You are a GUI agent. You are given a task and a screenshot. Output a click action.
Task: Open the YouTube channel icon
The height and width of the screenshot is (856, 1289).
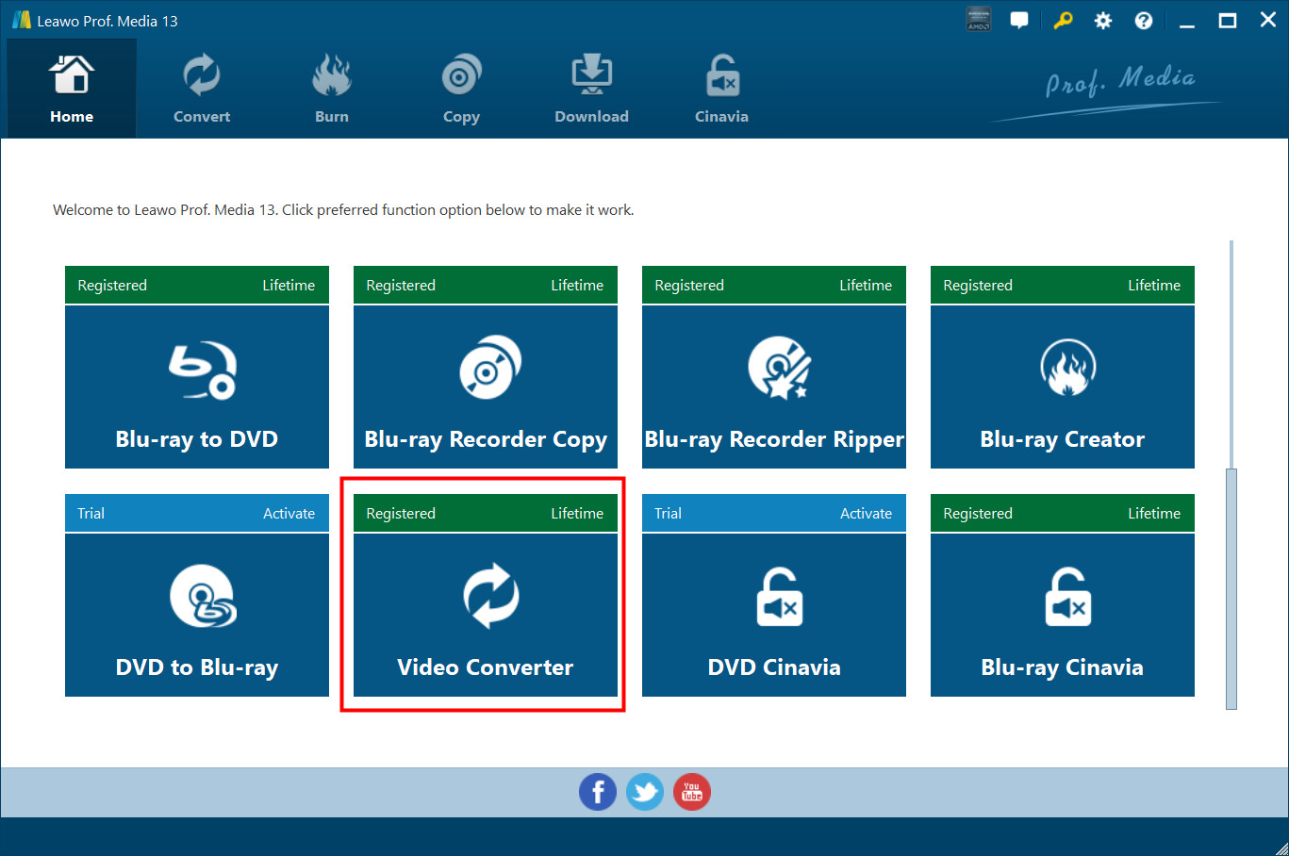[x=692, y=792]
